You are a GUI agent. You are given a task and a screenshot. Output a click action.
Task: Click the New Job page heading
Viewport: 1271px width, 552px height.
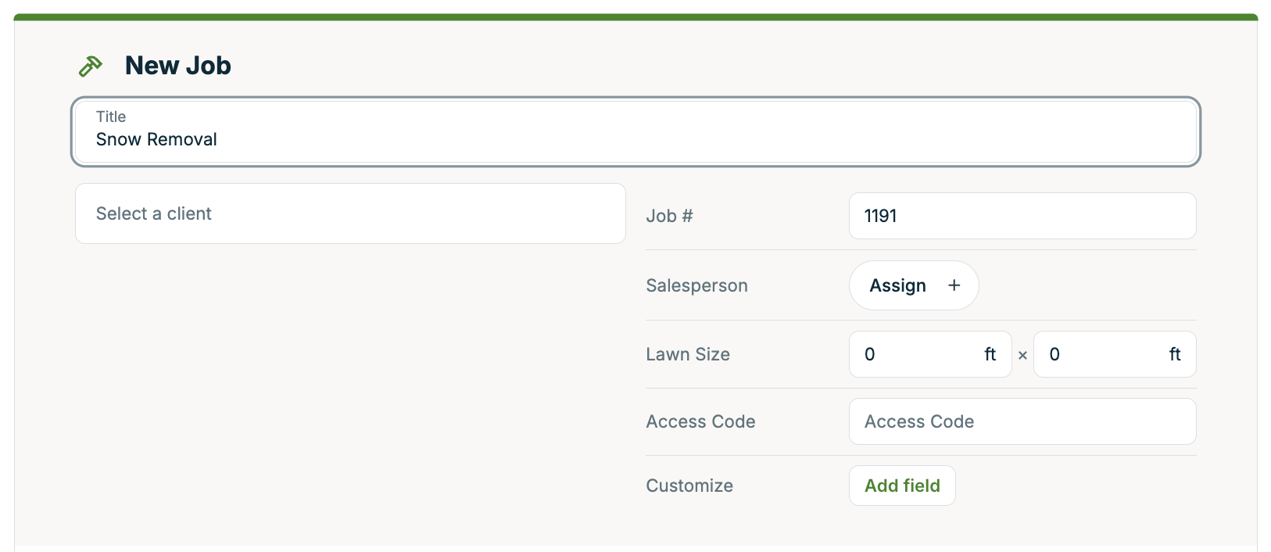(x=177, y=66)
